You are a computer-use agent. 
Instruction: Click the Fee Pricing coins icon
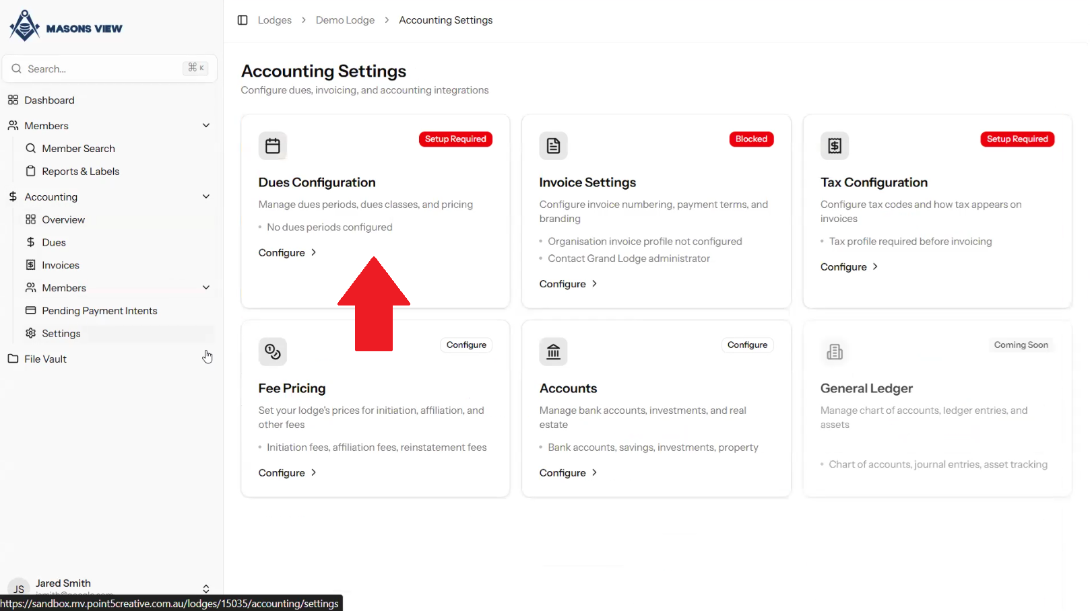pyautogui.click(x=273, y=351)
